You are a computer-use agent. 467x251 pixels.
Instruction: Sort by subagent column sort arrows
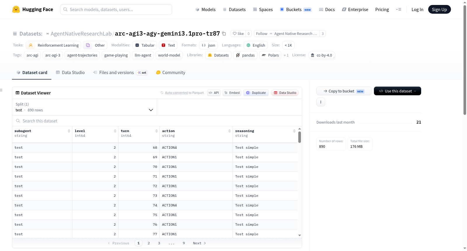pos(69,131)
